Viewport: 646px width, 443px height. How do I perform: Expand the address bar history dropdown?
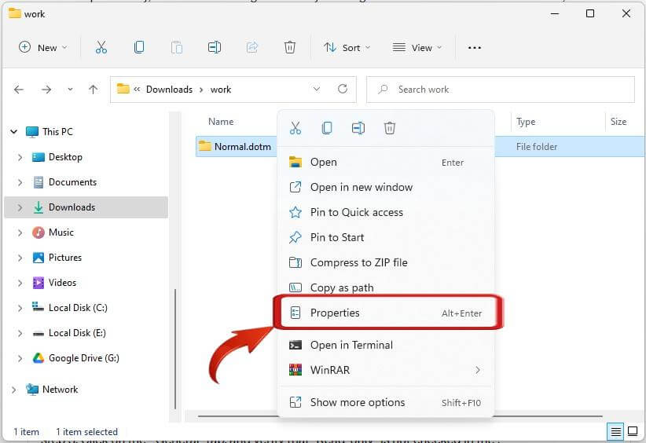point(317,89)
